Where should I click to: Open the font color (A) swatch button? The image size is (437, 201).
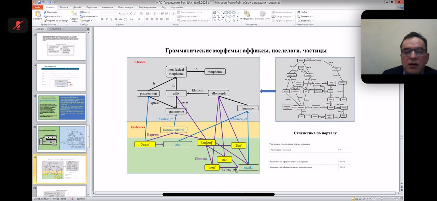[x=139, y=19]
